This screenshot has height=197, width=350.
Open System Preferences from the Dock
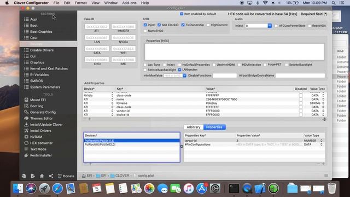point(215,188)
